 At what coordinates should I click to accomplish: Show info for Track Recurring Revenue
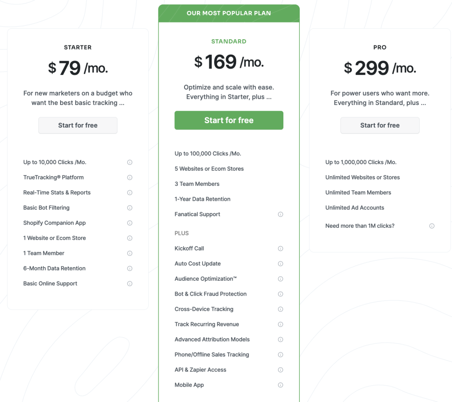[x=280, y=324]
